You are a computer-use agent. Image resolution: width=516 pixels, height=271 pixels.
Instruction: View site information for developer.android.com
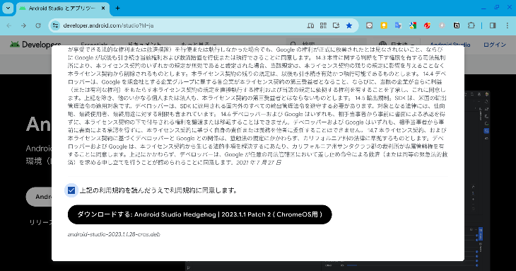[56, 25]
